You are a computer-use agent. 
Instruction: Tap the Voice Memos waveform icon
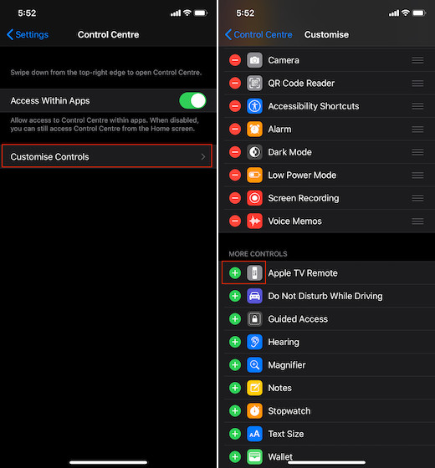click(254, 221)
